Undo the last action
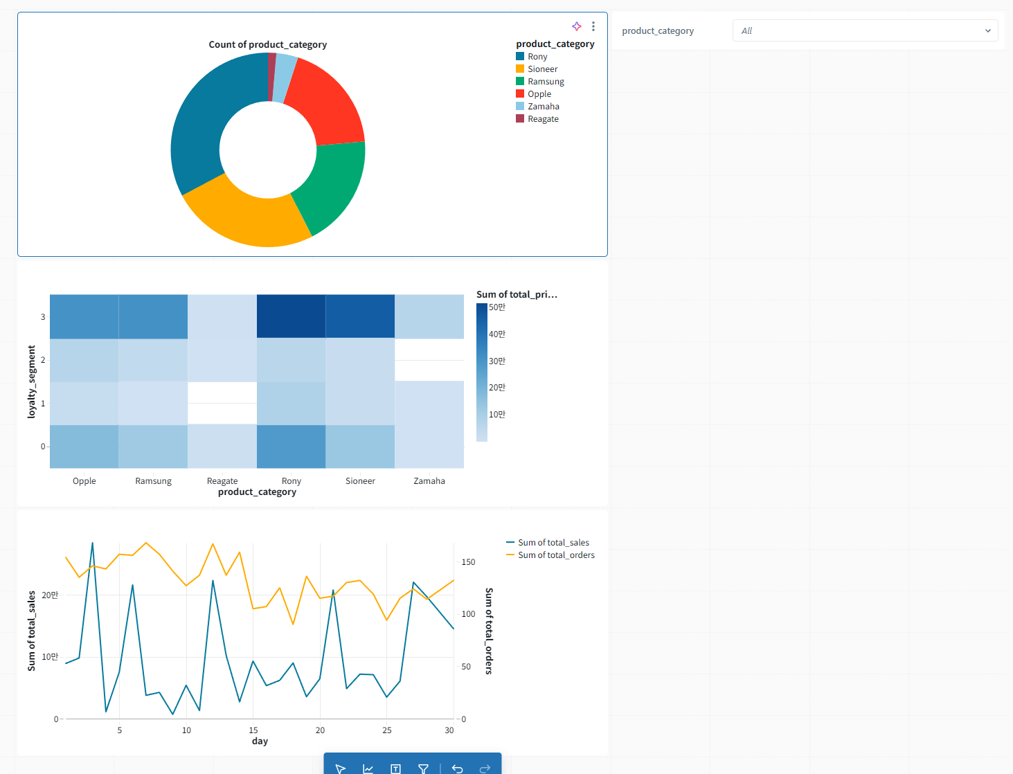The image size is (1013, 774). tap(457, 768)
